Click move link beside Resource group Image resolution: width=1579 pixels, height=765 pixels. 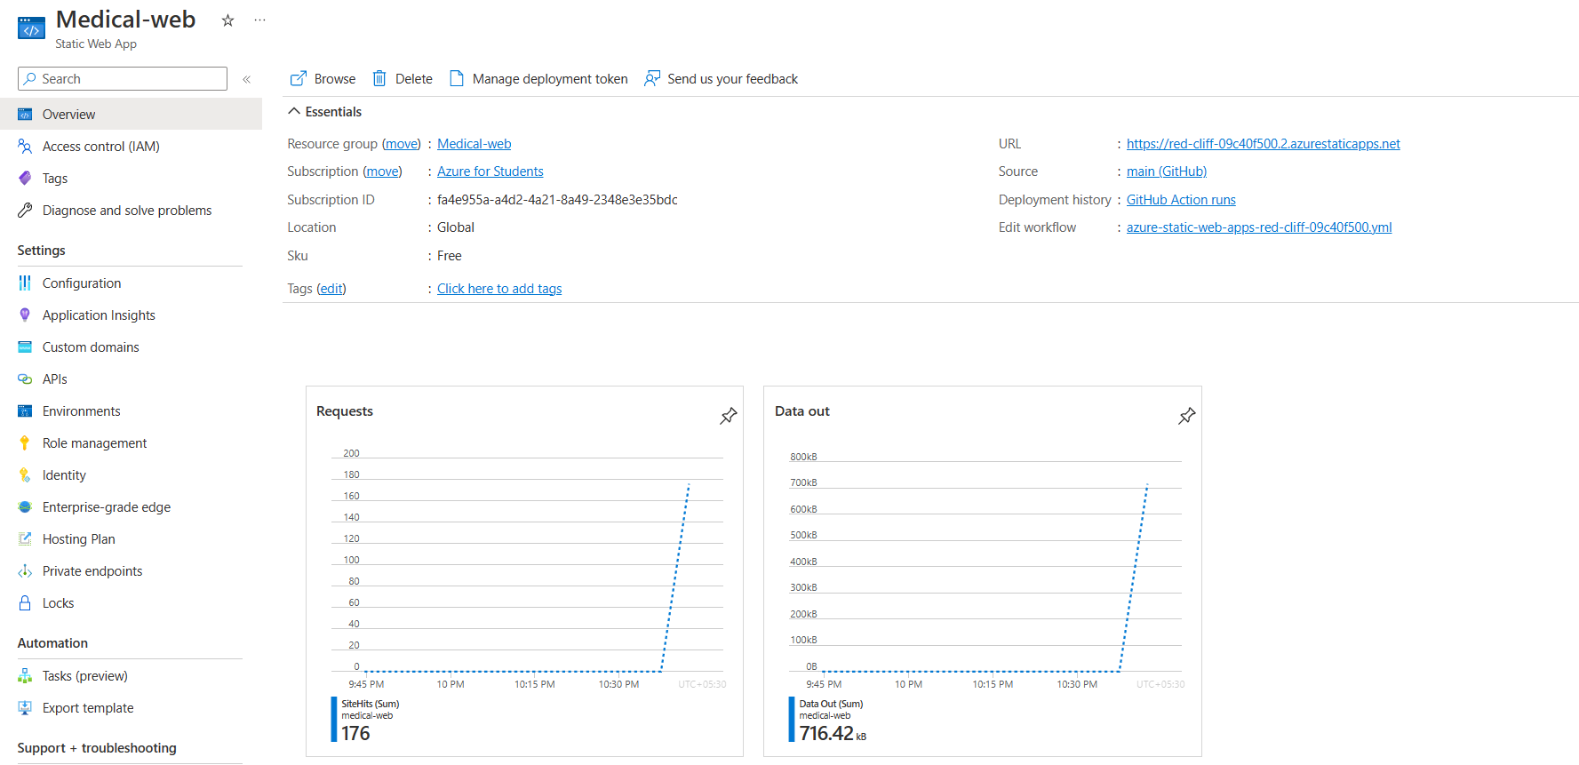402,144
